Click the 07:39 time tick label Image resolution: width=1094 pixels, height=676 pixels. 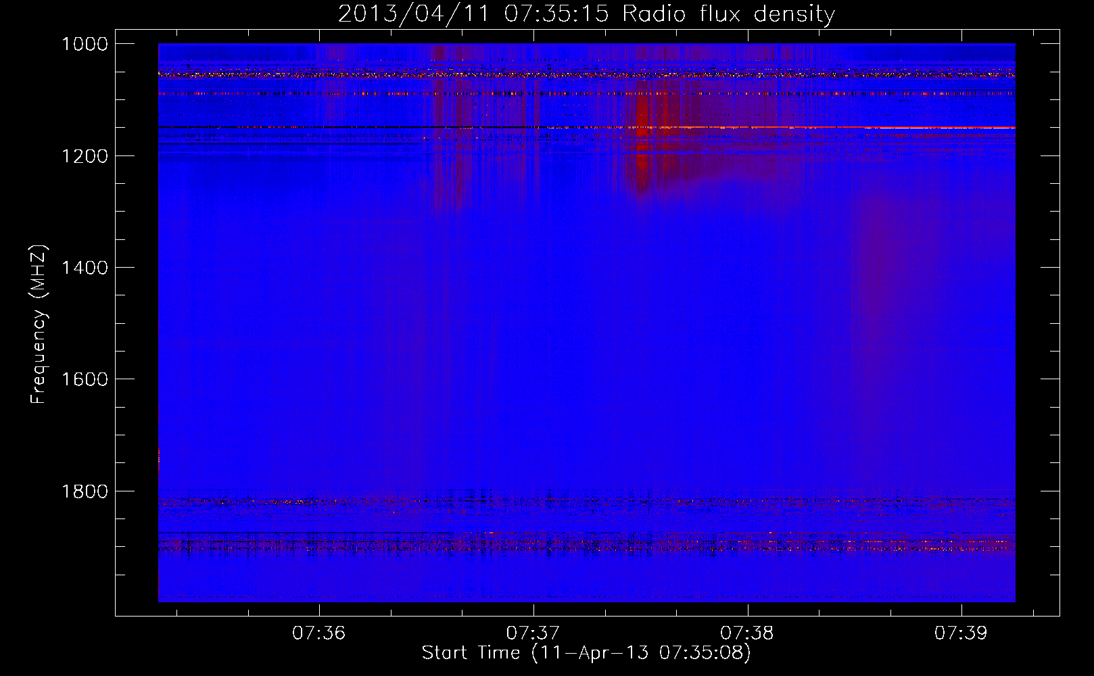tap(961, 633)
